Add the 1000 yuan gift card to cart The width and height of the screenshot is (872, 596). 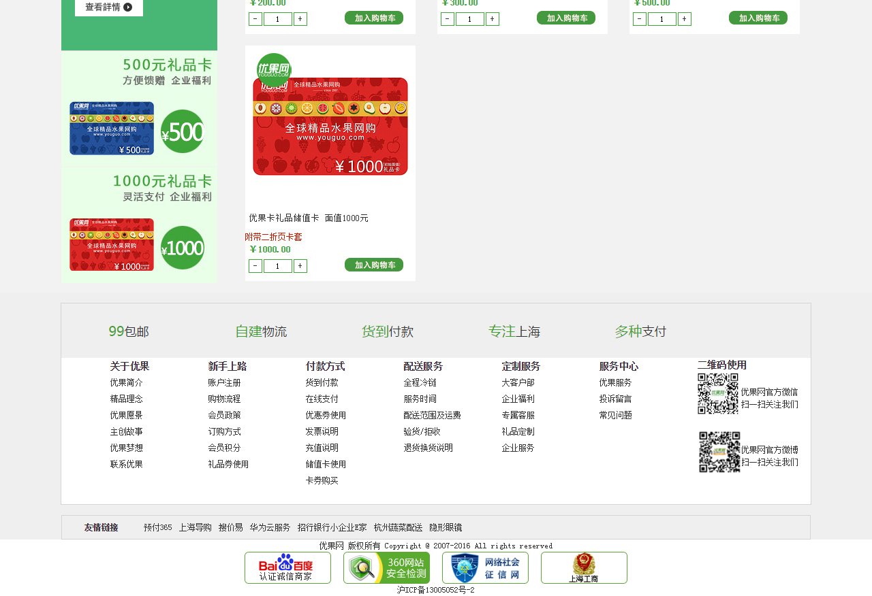click(373, 265)
